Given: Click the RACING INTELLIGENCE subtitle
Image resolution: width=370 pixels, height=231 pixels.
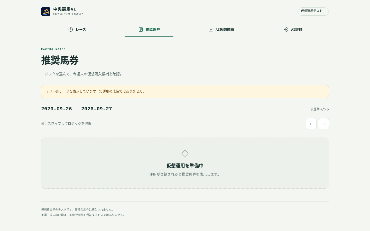Looking at the screenshot, I should [x=68, y=14].
